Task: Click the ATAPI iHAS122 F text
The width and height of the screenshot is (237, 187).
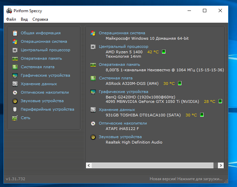Action: coord(122,129)
